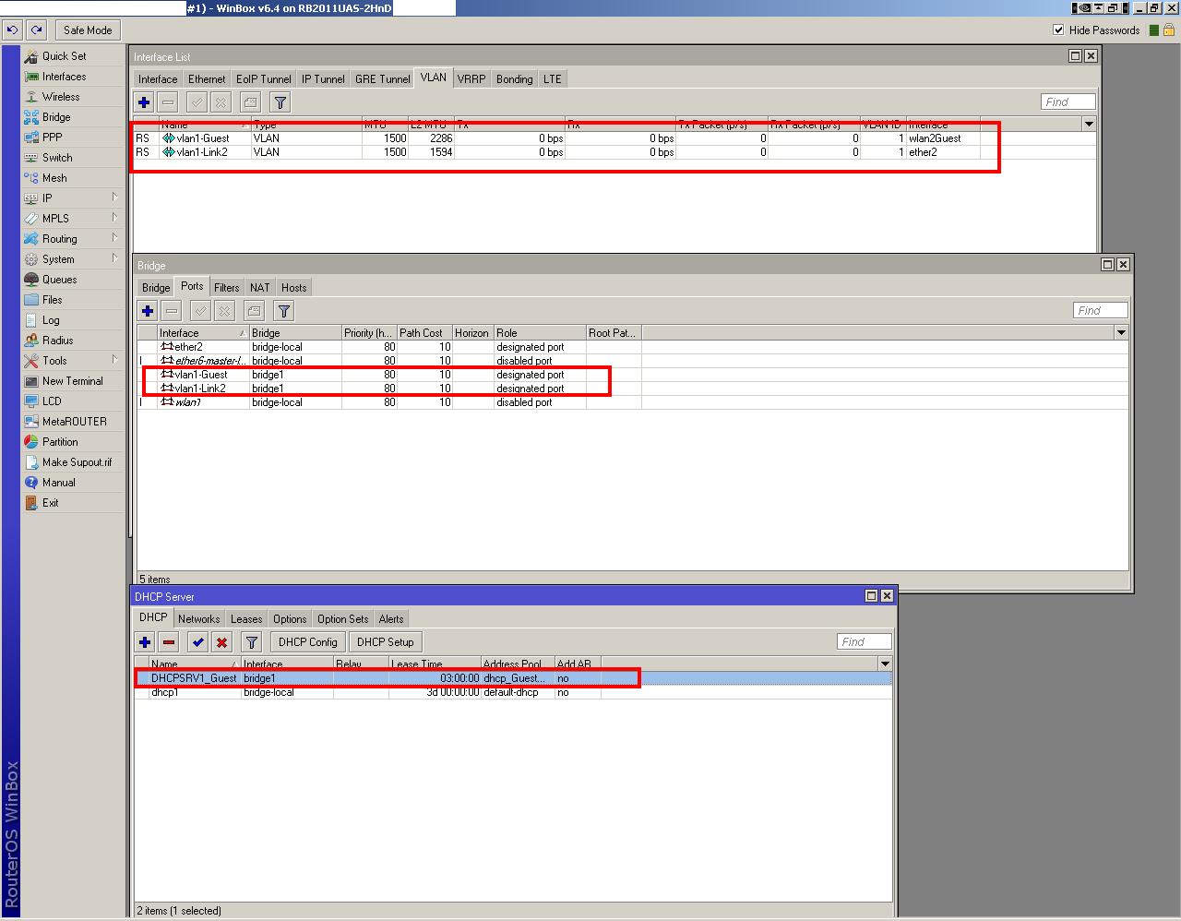Image resolution: width=1181 pixels, height=921 pixels.
Task: Open Radius in the sidebar
Action: (57, 341)
